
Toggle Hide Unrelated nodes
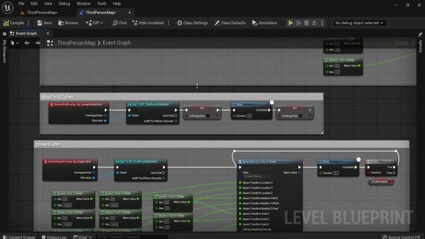point(148,23)
